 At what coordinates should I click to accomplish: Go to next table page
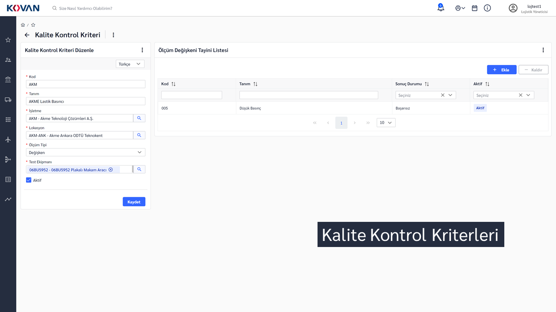click(355, 123)
